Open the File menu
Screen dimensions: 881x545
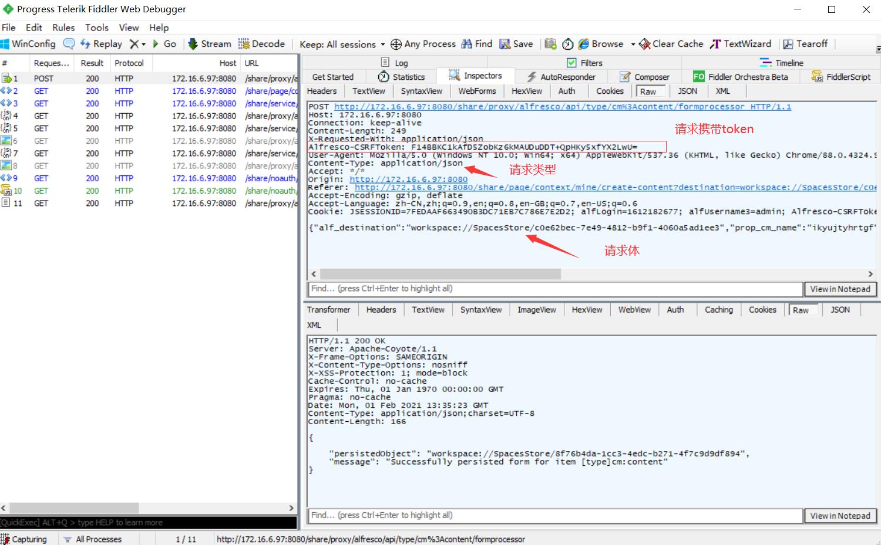(x=9, y=28)
